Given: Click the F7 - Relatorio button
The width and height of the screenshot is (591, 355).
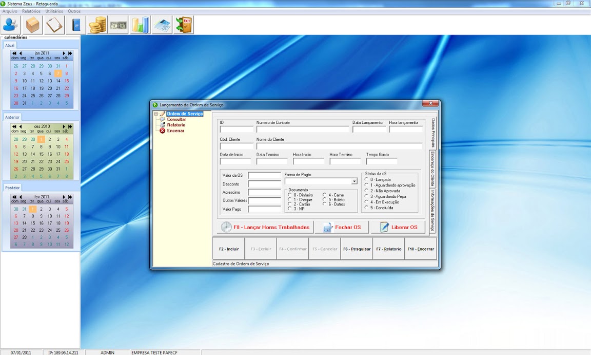Looking at the screenshot, I should click(x=388, y=249).
